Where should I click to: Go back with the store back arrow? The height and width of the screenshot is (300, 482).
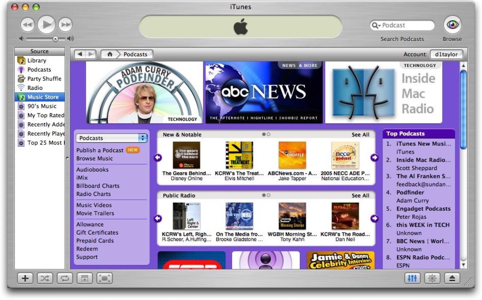80,54
